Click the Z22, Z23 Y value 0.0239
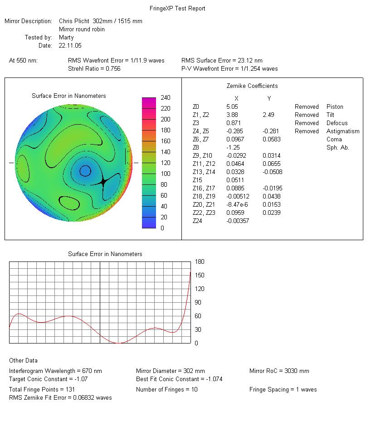Screen dimensions: 376x421 (271, 213)
